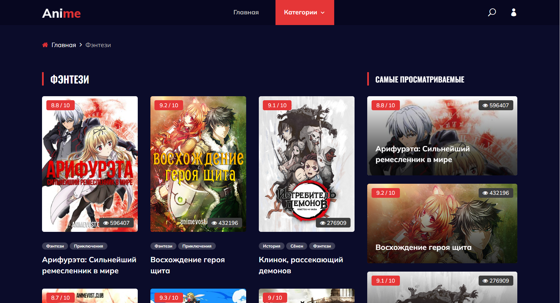
Task: Go to Главная in the top navigation
Action: (246, 12)
